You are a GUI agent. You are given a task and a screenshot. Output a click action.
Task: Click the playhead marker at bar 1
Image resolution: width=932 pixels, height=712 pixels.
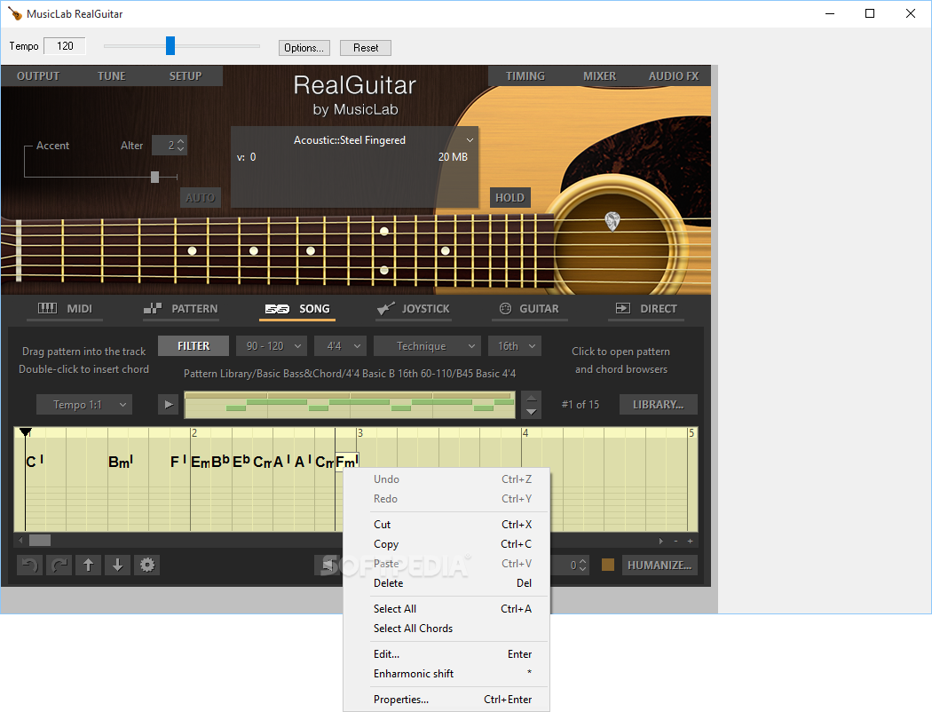pos(25,432)
